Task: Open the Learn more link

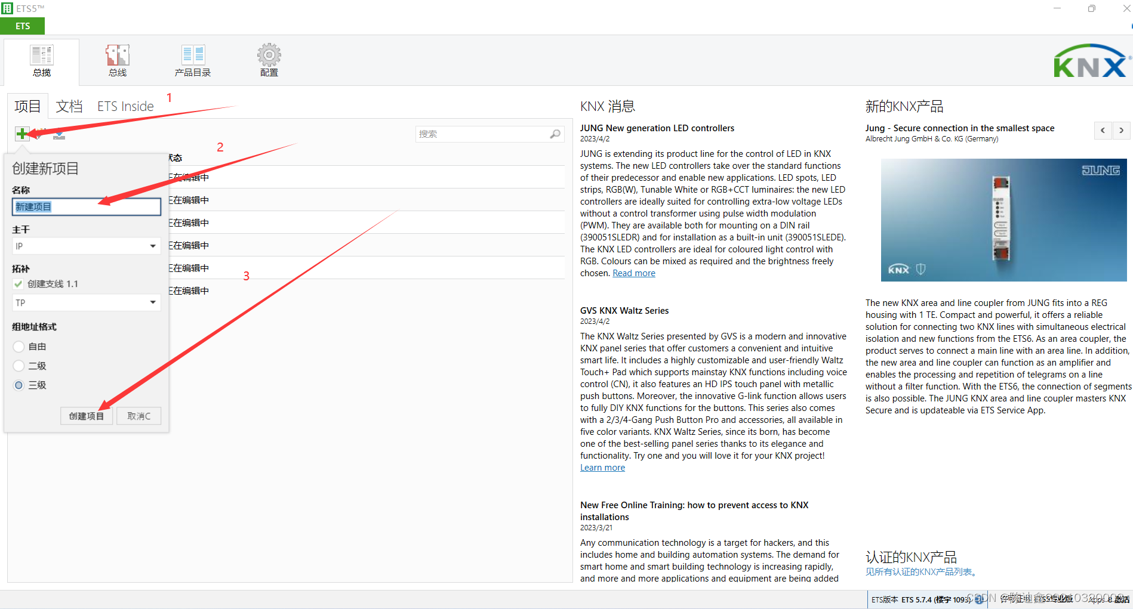Action: click(x=602, y=468)
